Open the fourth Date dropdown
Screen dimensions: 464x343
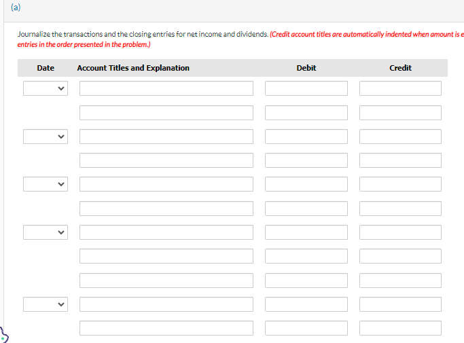[x=46, y=232]
